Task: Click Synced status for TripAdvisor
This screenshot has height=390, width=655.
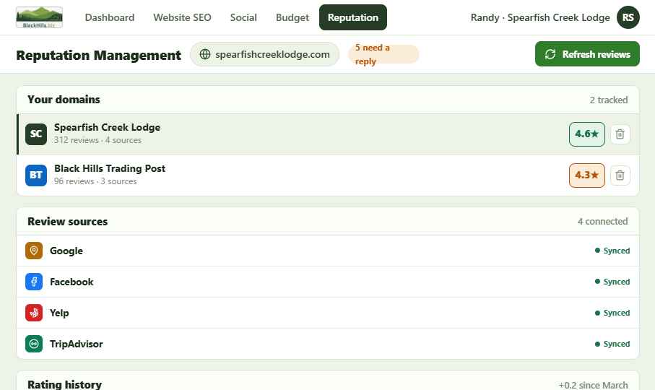Action: point(612,344)
